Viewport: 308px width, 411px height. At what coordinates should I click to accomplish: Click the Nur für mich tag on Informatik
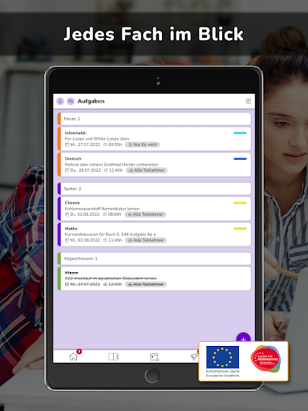(143, 144)
